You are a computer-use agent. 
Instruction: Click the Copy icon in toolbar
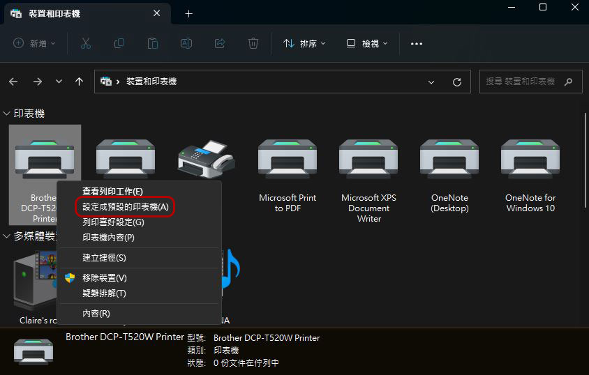point(119,43)
